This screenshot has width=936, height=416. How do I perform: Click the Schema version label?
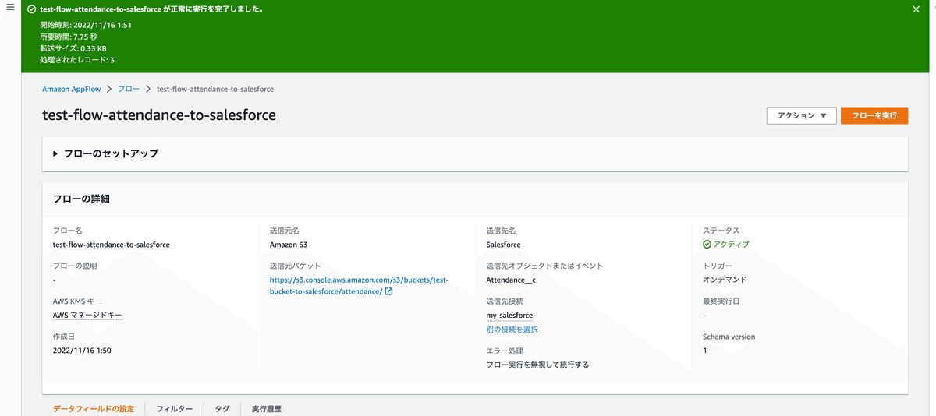(729, 337)
